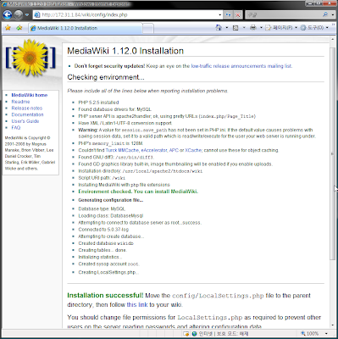
Task: Expand the Home button dropdown arrow
Action: 226,28
